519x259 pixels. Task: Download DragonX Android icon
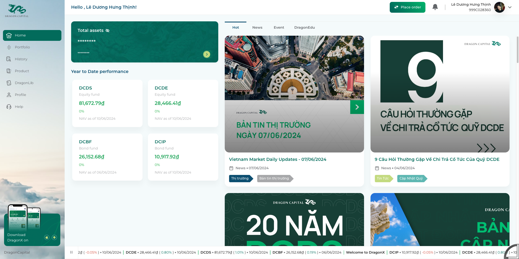[54, 237]
